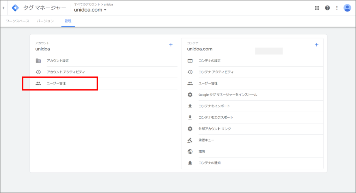Screen dimensions: 356x193
Task: Click history icon beside アカウント アクティビティ
Action: 38,72
